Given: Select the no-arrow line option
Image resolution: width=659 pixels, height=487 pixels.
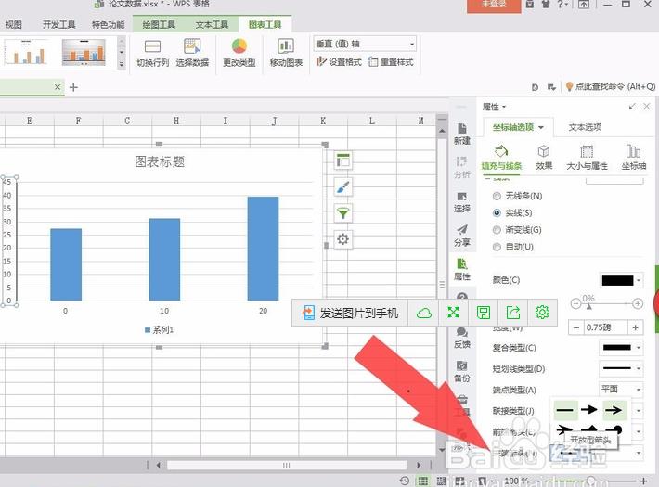Looking at the screenshot, I should [x=565, y=410].
